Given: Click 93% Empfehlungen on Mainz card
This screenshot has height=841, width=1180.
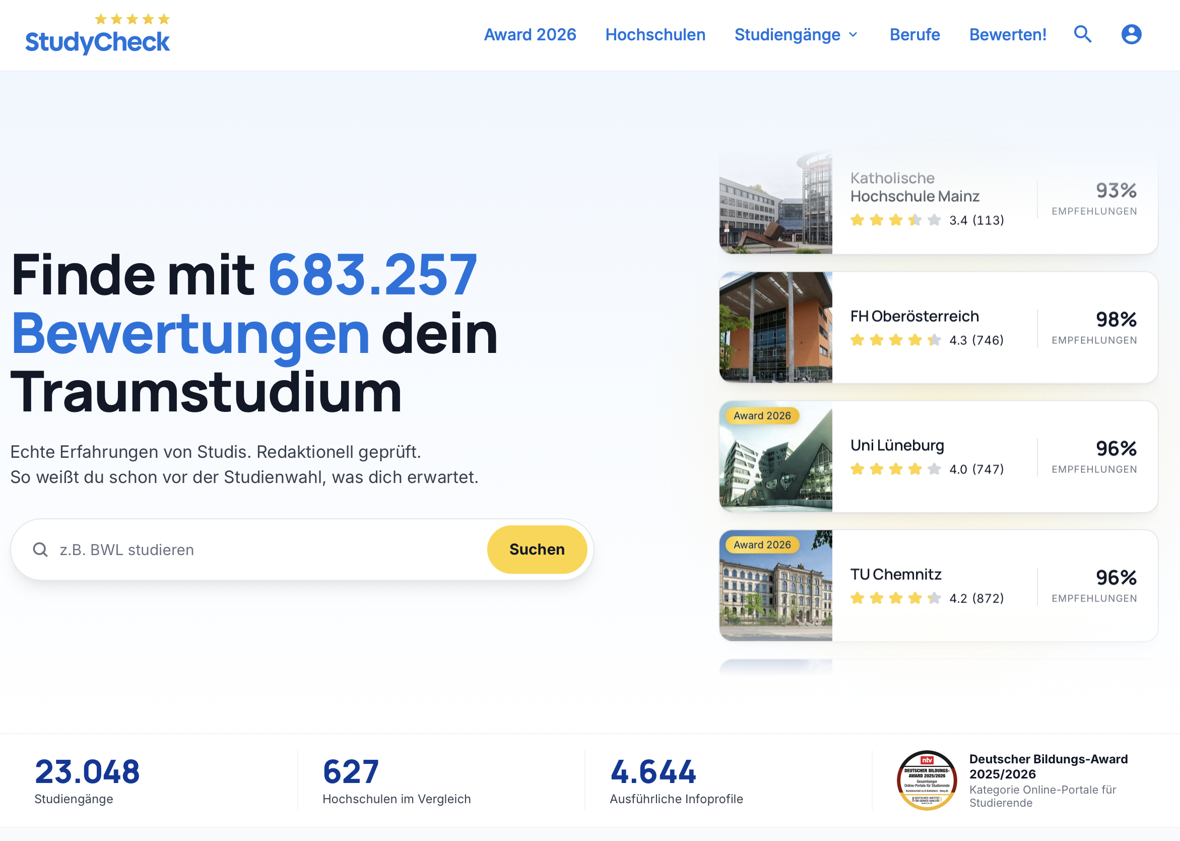Looking at the screenshot, I should tap(1095, 198).
